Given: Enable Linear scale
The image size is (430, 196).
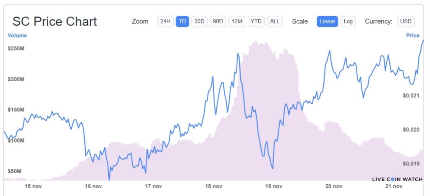Looking at the screenshot, I should 327,21.
